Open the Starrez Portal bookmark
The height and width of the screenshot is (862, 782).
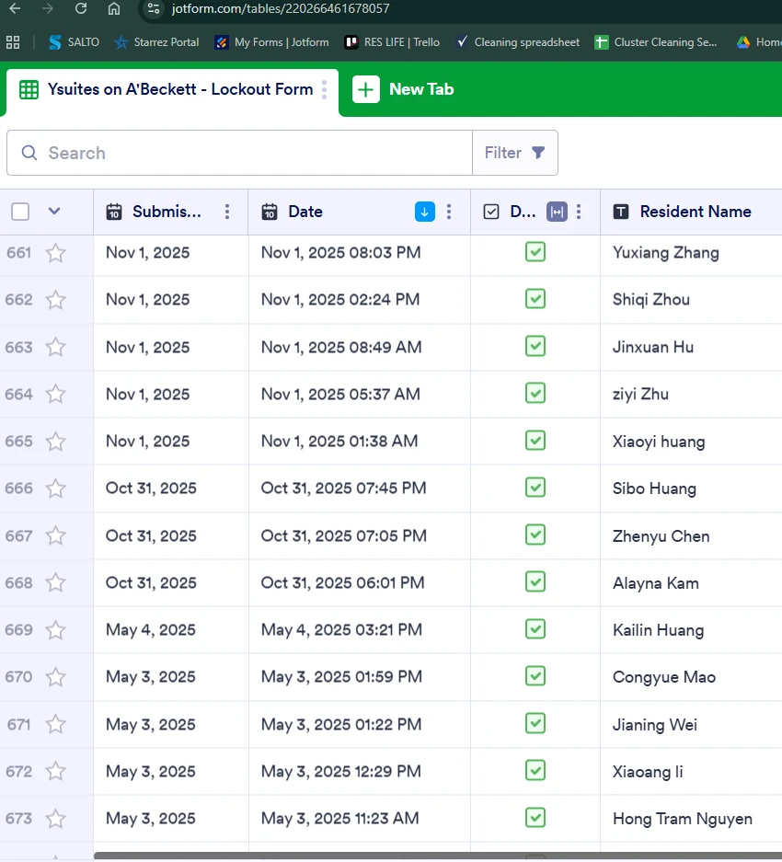pyautogui.click(x=156, y=42)
